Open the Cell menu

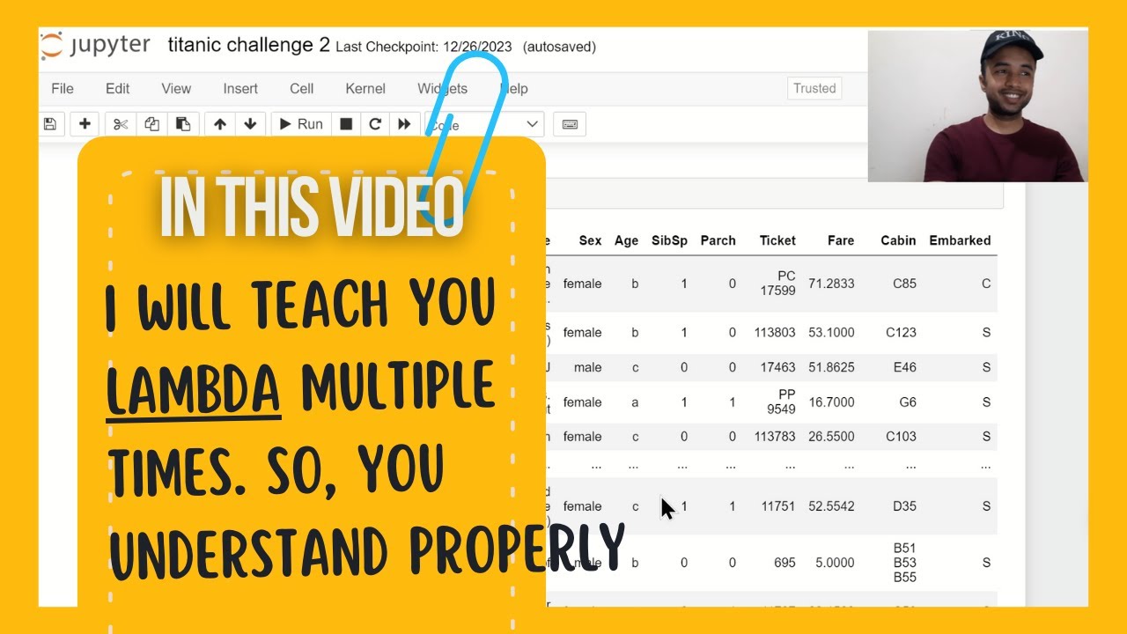(x=302, y=88)
